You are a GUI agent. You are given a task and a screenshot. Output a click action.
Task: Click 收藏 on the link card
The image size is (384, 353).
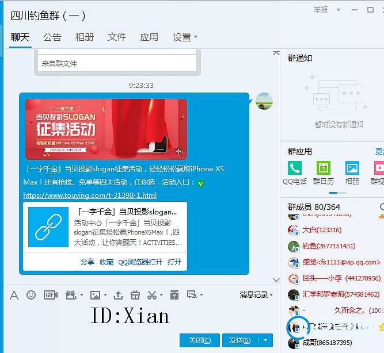coord(107,262)
